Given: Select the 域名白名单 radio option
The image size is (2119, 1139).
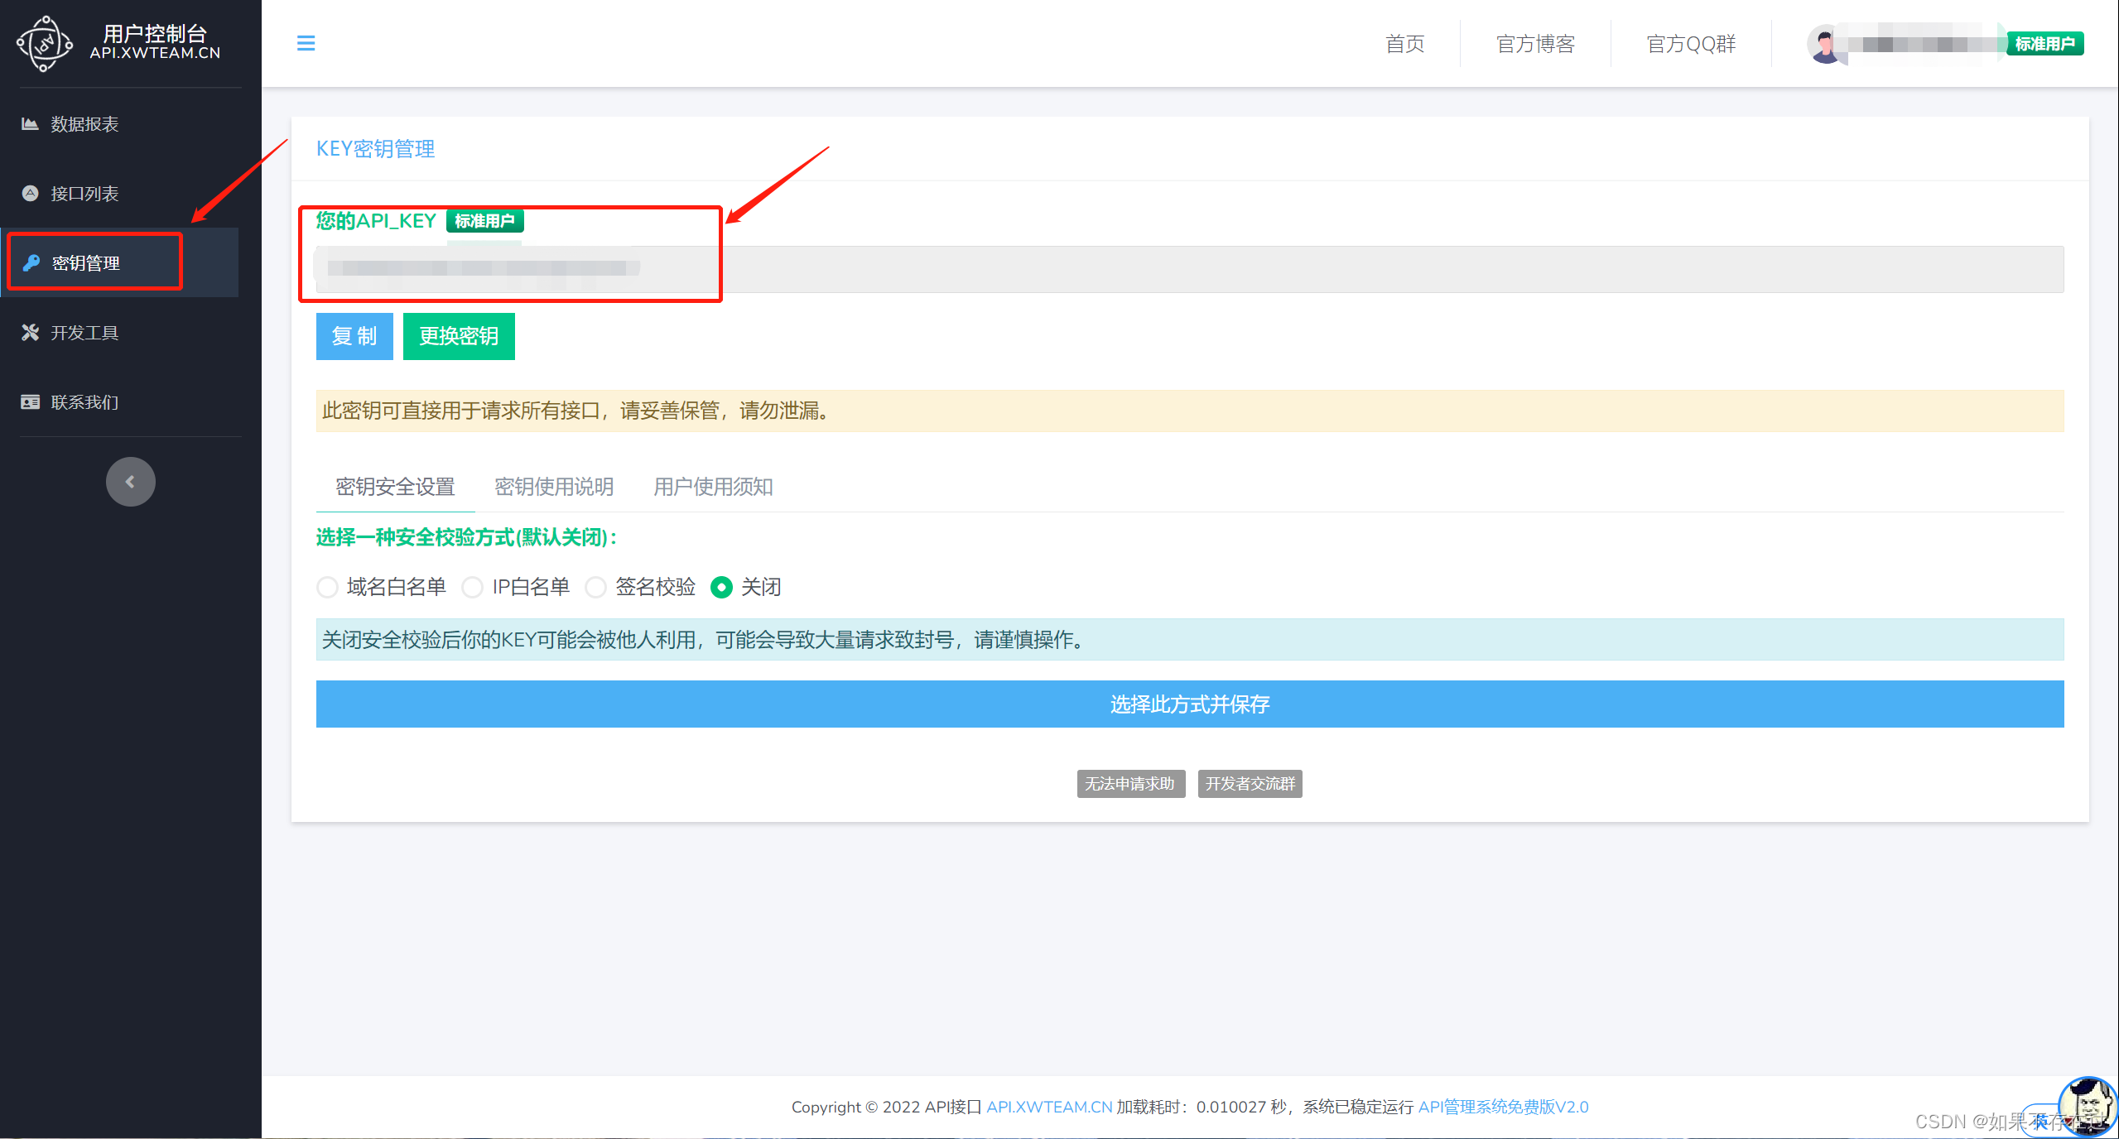Looking at the screenshot, I should point(327,587).
